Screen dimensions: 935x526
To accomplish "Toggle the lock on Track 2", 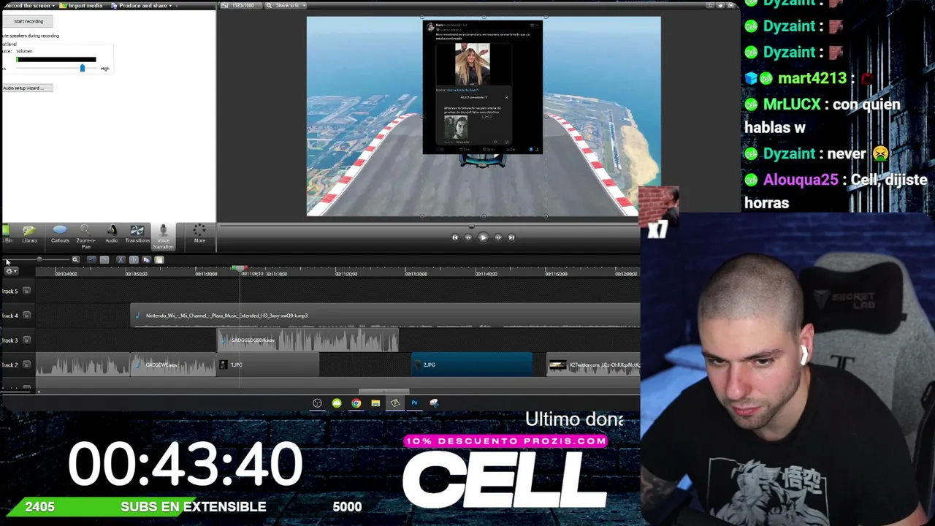I will (26, 365).
